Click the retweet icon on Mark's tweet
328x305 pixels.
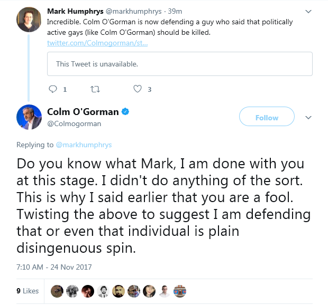coord(95,89)
